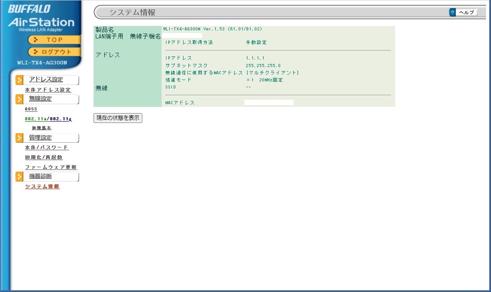Click the IPアドレス label in table
The width and height of the screenshot is (491, 292).
179,58
